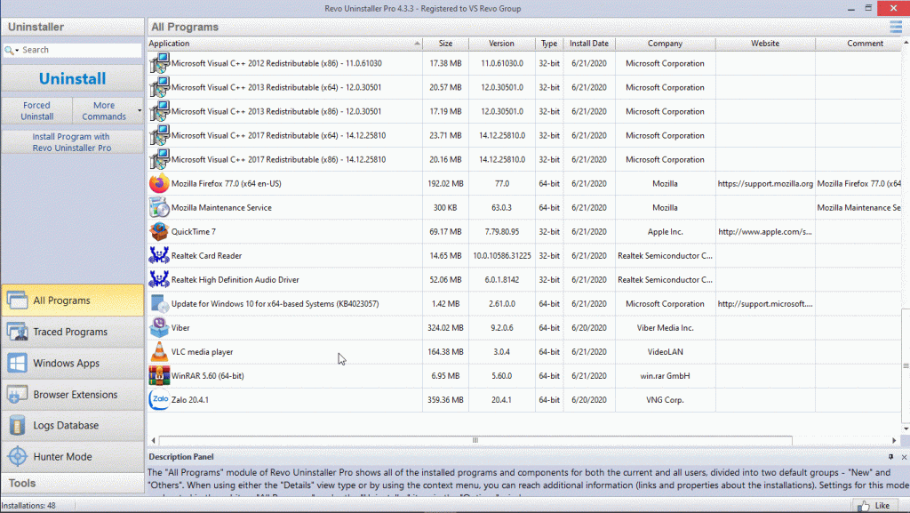Open the Browser Extensions section
The width and height of the screenshot is (910, 513).
click(73, 395)
